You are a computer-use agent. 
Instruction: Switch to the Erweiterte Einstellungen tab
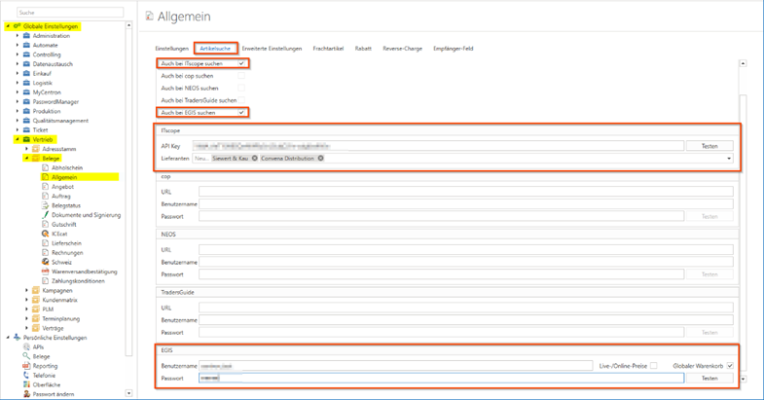pos(273,48)
